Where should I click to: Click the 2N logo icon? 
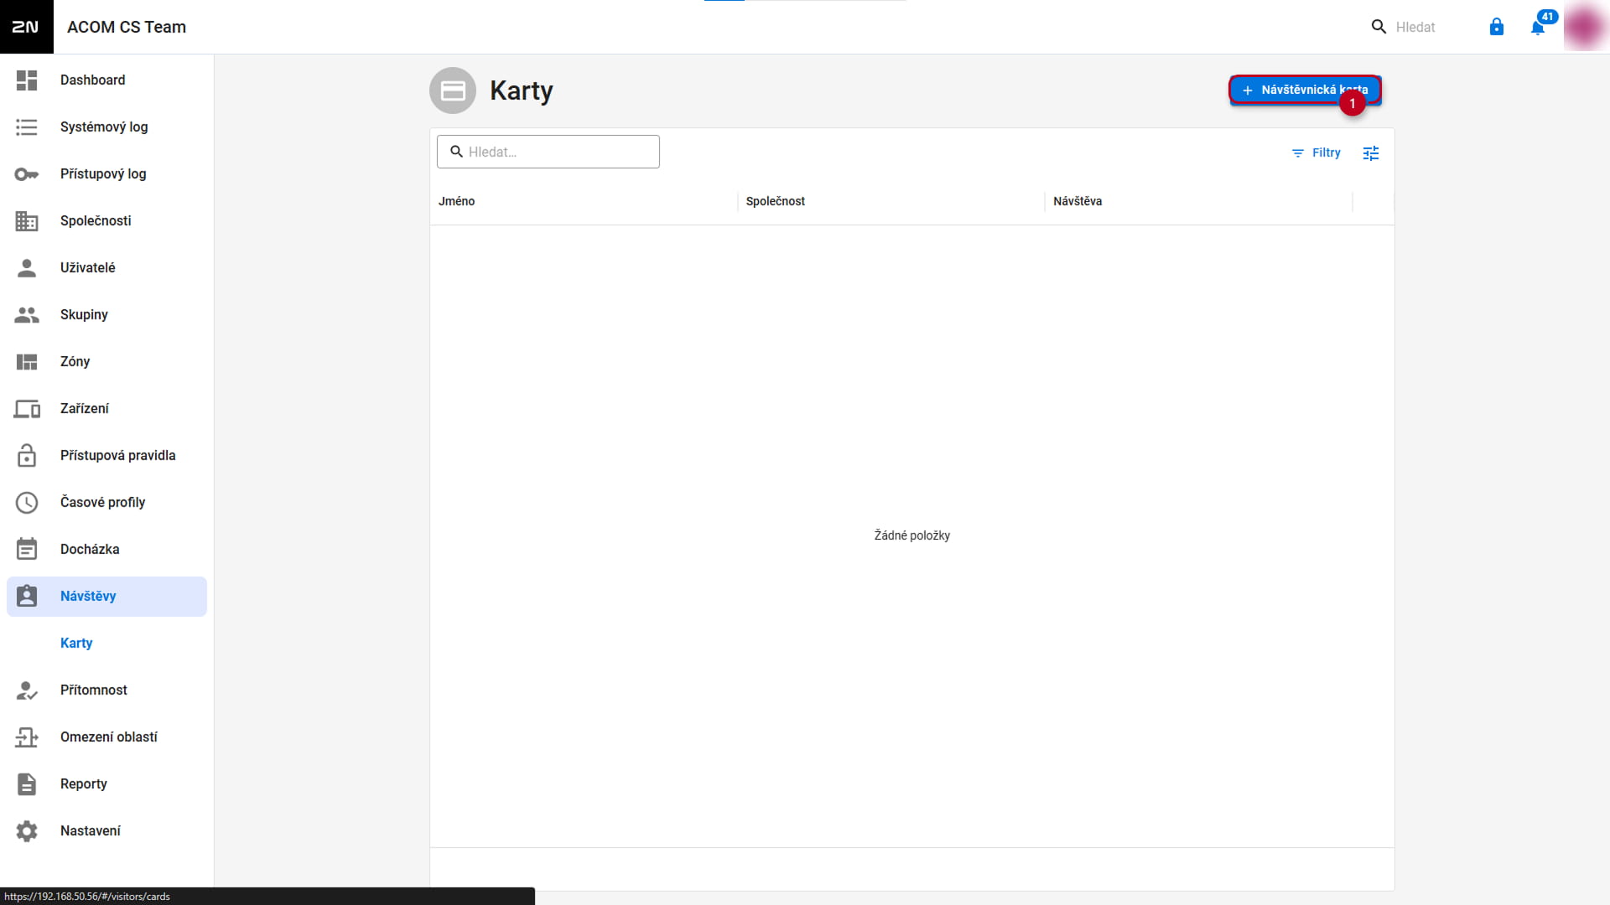(x=26, y=27)
